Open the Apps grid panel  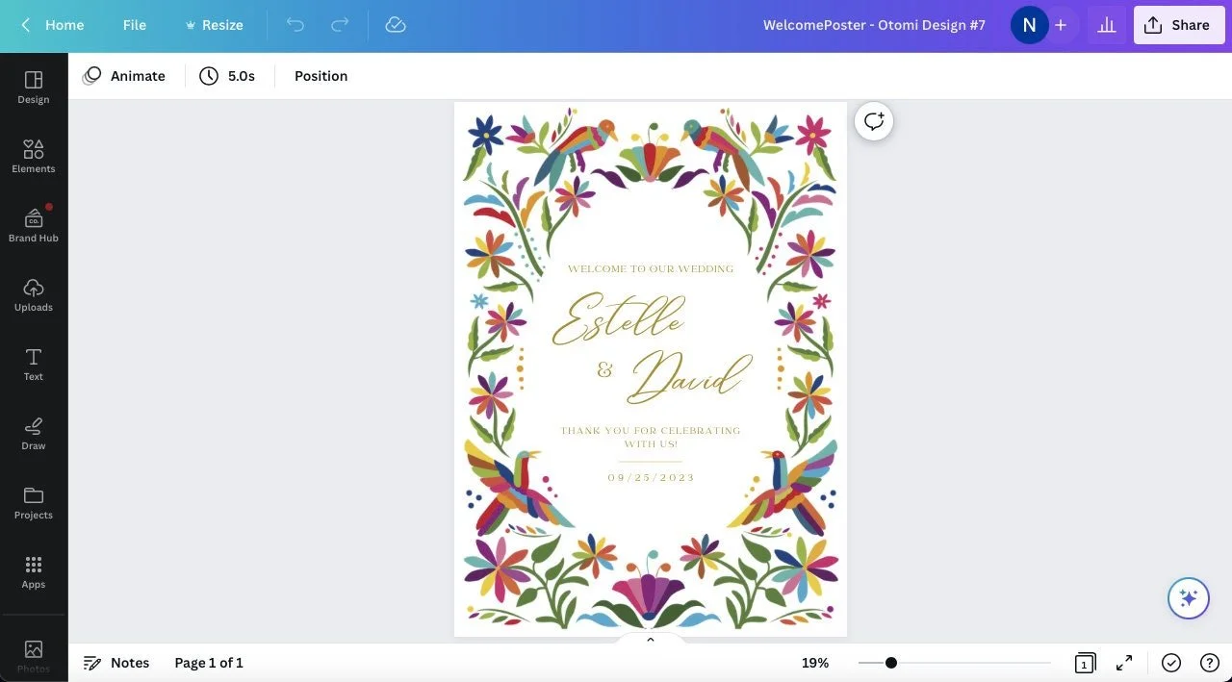tap(34, 572)
